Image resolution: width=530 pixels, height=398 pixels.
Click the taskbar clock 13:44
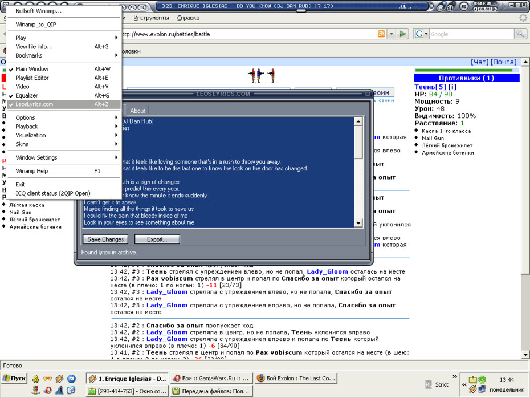point(507,380)
